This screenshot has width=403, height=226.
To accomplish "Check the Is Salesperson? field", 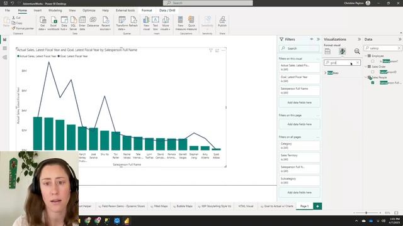I will 373,62.
